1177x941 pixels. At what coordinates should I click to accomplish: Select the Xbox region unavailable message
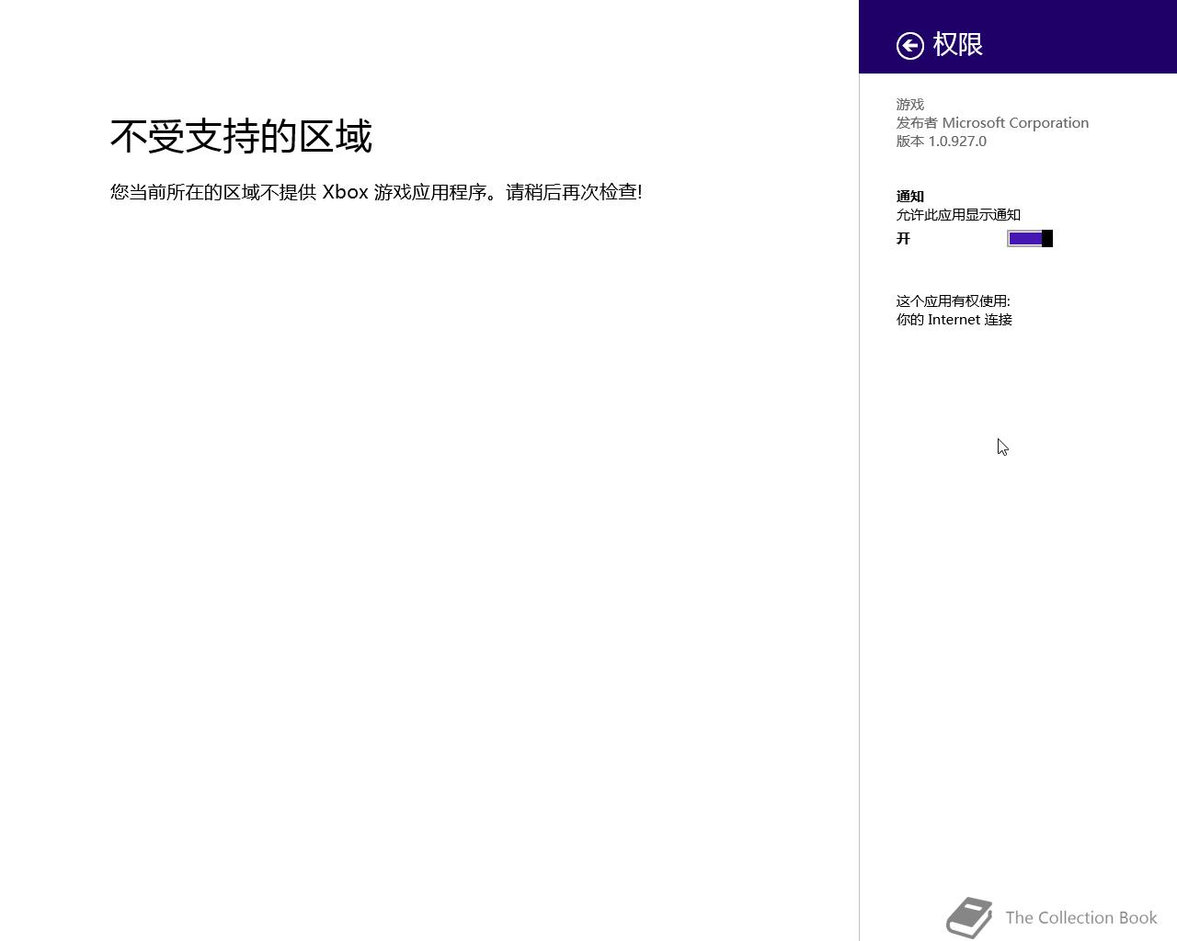[x=376, y=192]
